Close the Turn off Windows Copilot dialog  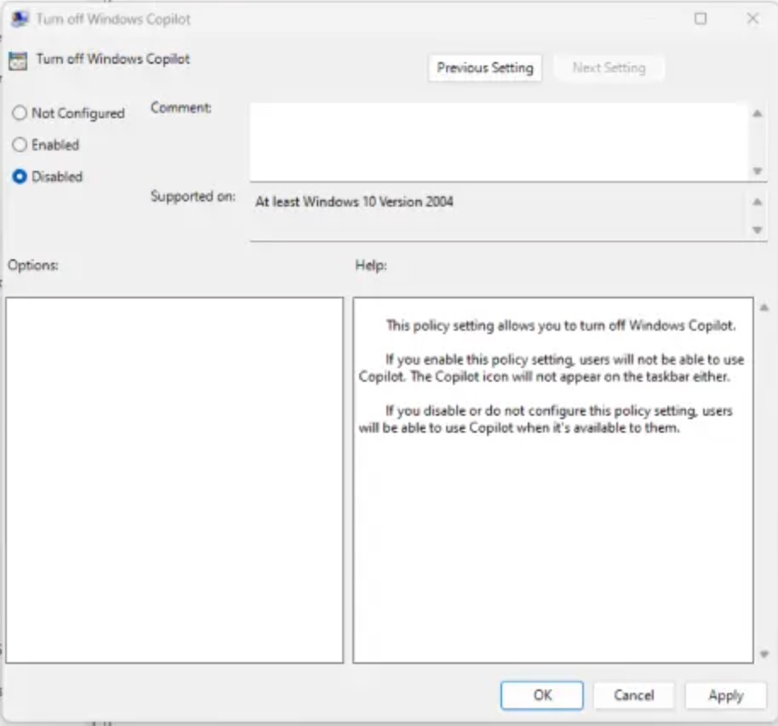coord(752,19)
